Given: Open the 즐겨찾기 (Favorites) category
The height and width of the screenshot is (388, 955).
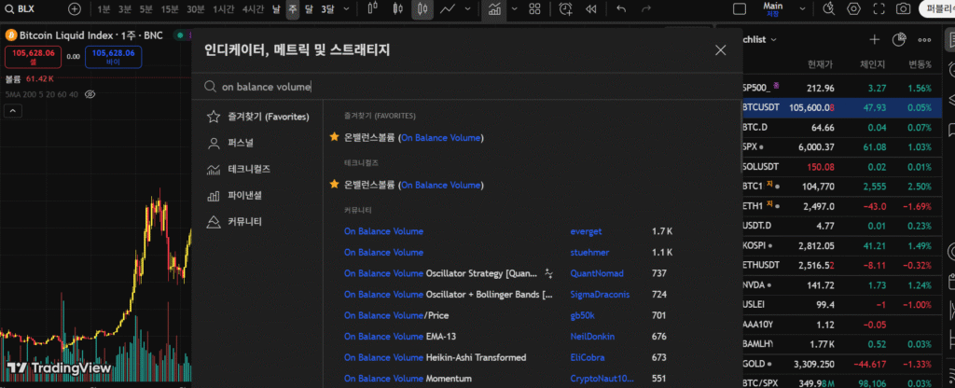Looking at the screenshot, I should (258, 117).
